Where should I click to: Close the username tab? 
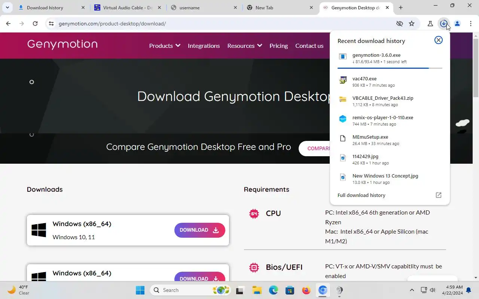(235, 7)
